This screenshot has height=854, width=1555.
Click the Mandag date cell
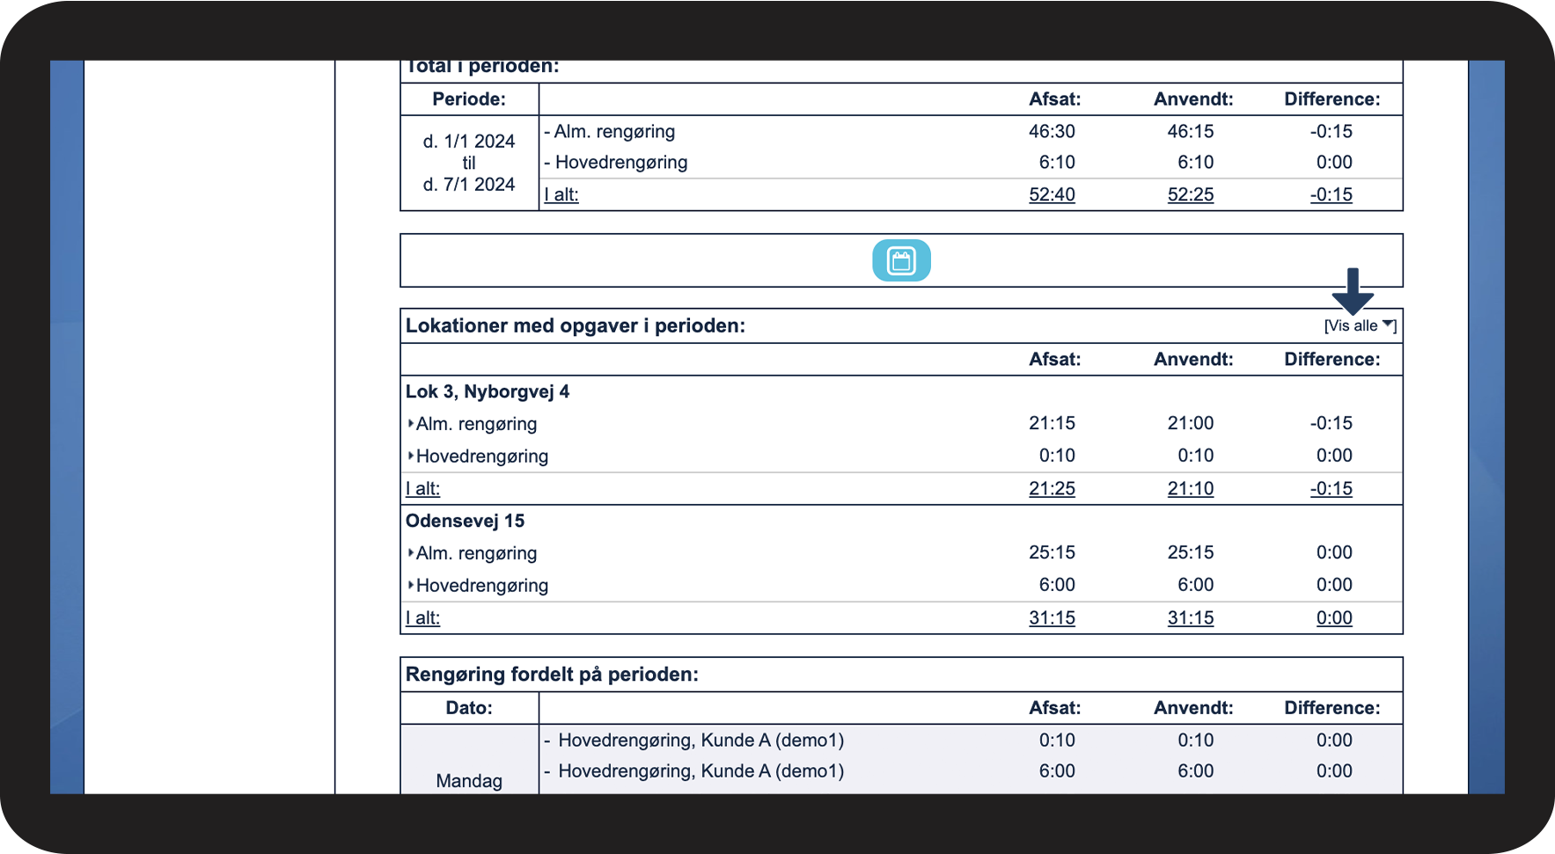point(469,781)
